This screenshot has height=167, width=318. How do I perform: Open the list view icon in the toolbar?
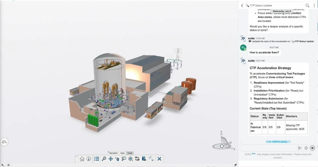(96, 159)
